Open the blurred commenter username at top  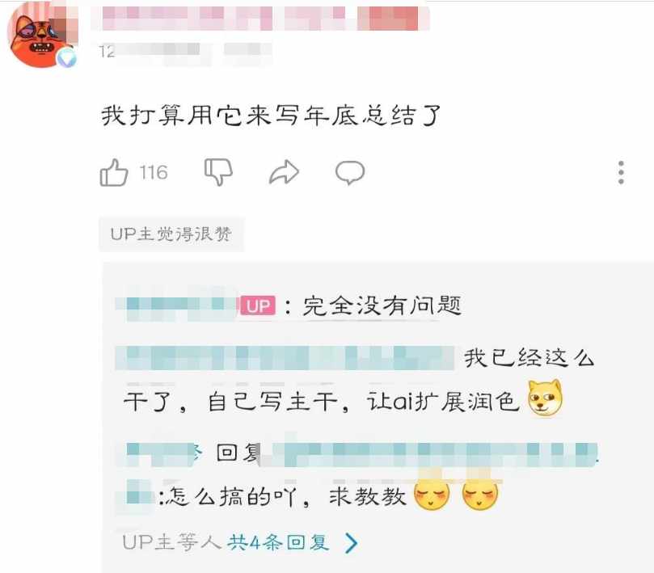point(260,19)
